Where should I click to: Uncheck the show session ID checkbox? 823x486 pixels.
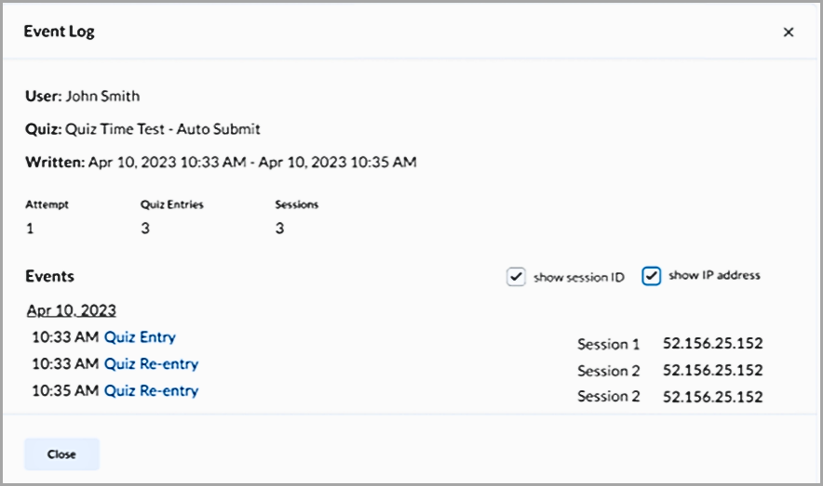click(517, 277)
